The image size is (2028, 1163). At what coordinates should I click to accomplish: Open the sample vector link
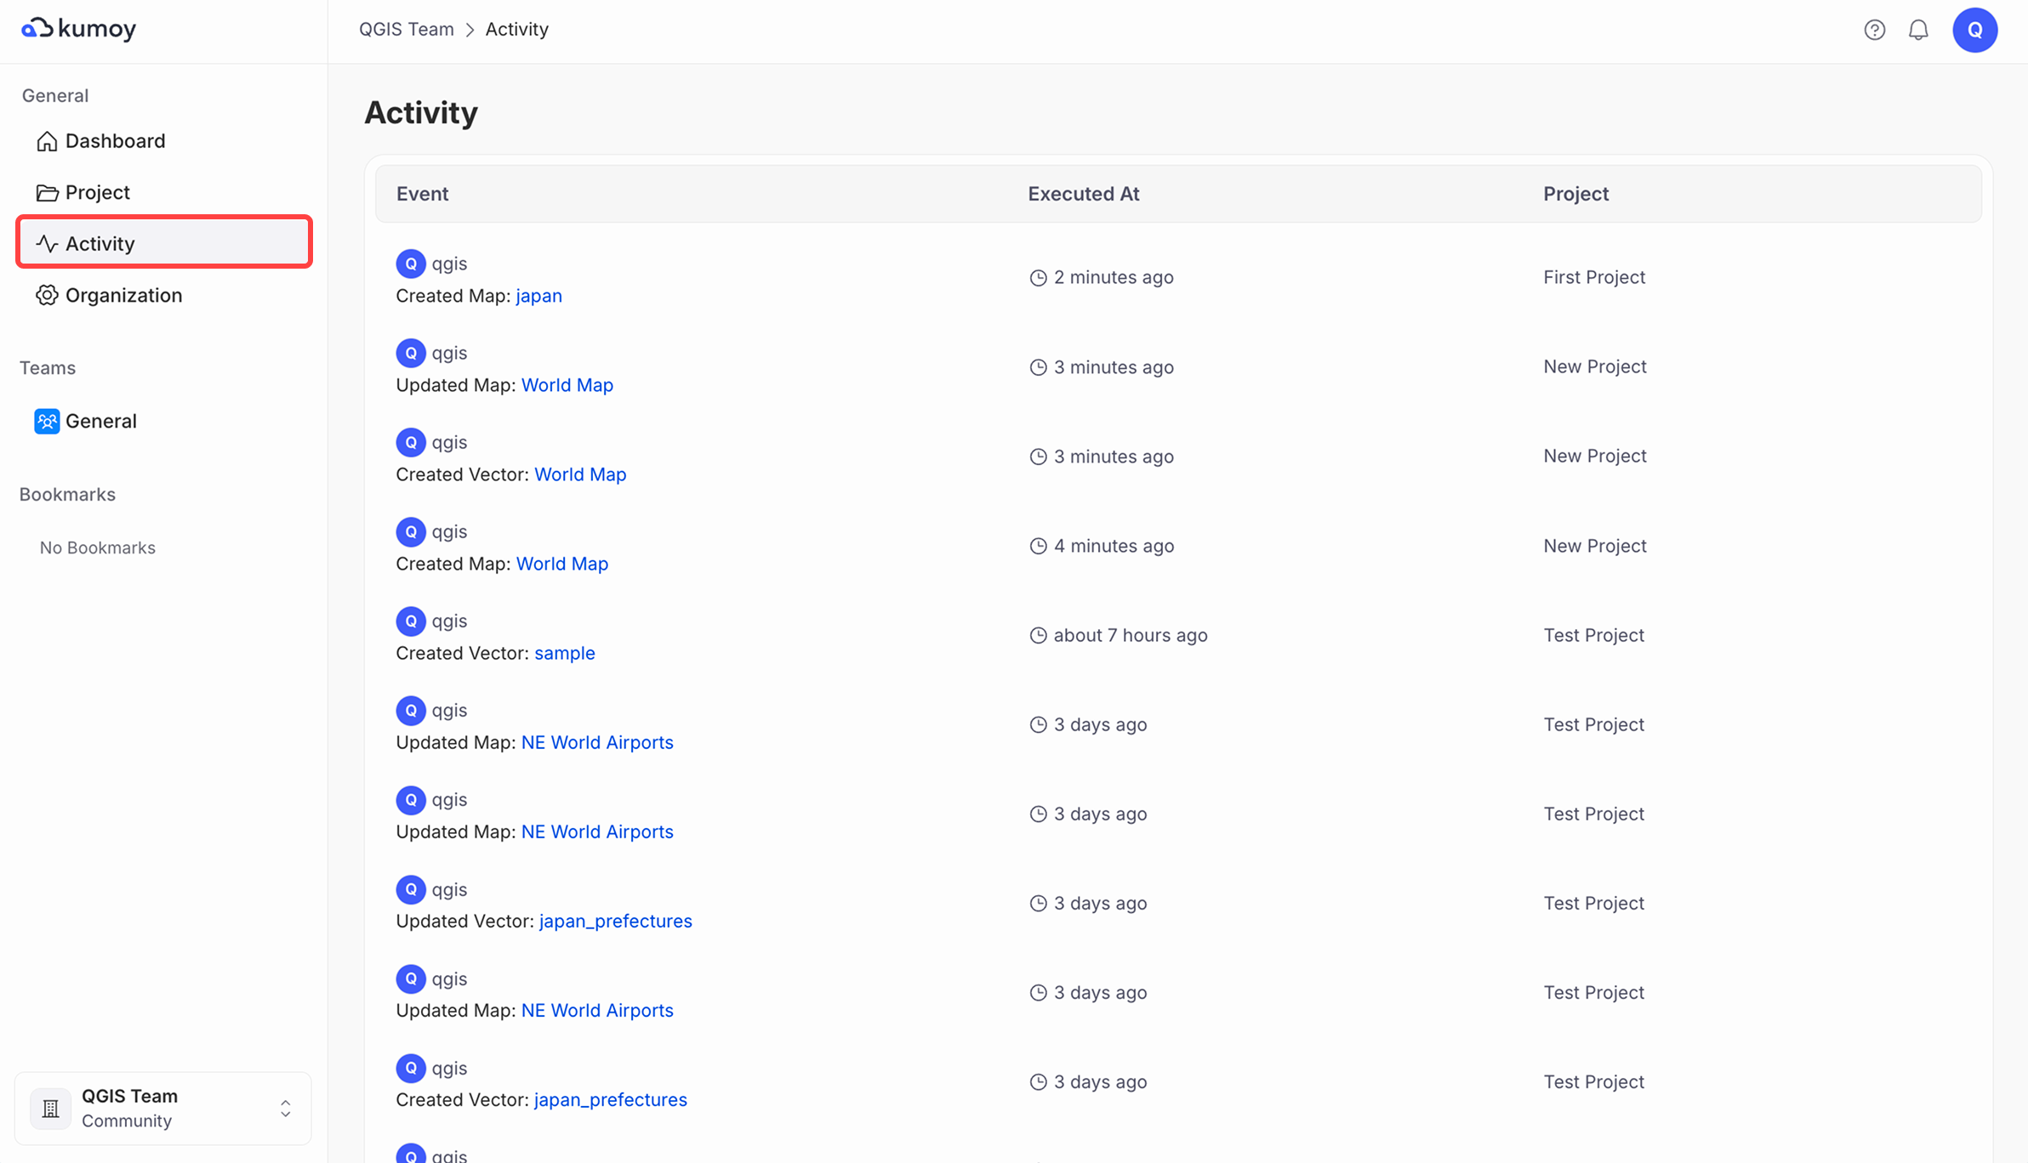(564, 653)
